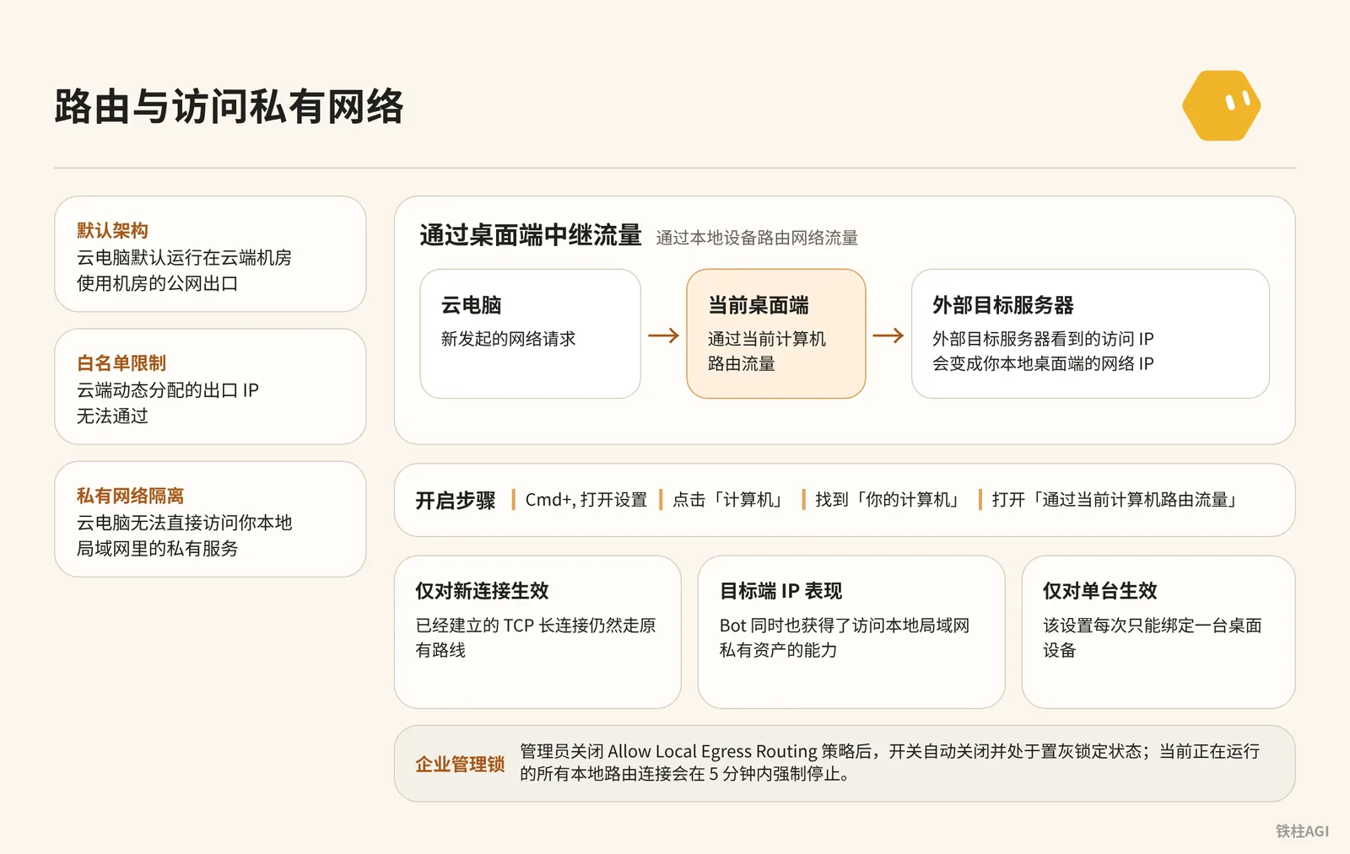
Task: Click the 目标端 IP 表现 card title
Action: 780,590
